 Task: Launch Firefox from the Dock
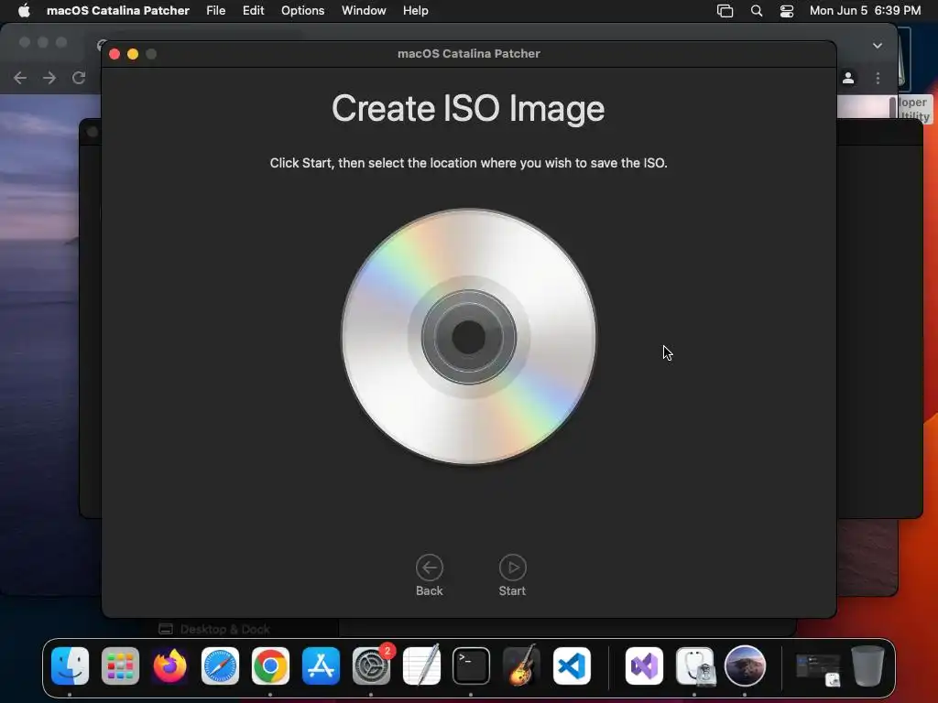[x=170, y=666]
